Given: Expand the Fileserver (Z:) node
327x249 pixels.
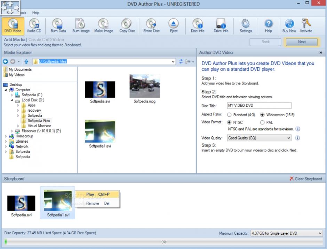Looking at the screenshot, I should coord(12,131).
